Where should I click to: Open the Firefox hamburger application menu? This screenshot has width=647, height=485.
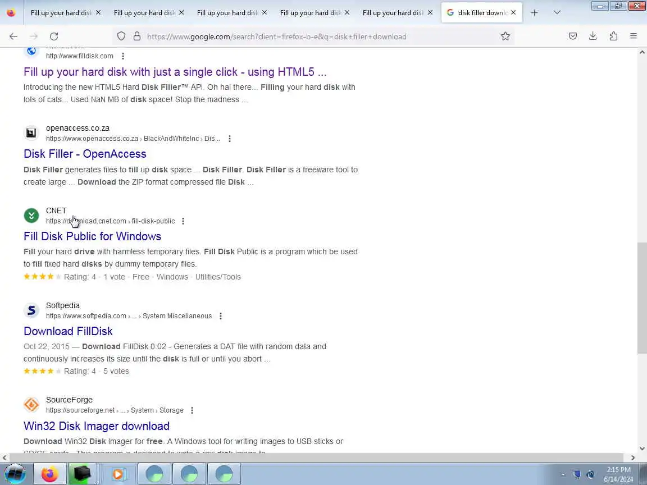click(x=634, y=36)
